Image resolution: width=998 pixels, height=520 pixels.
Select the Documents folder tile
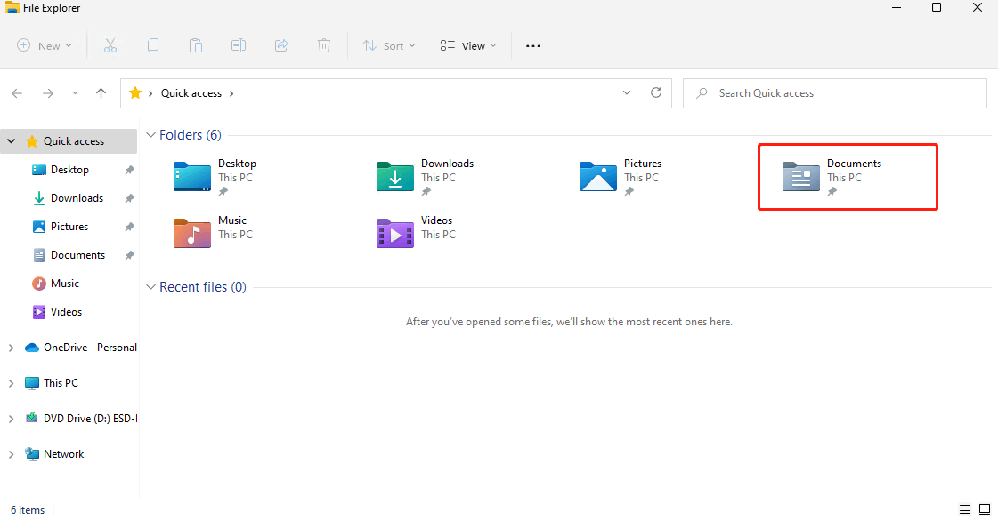click(832, 177)
